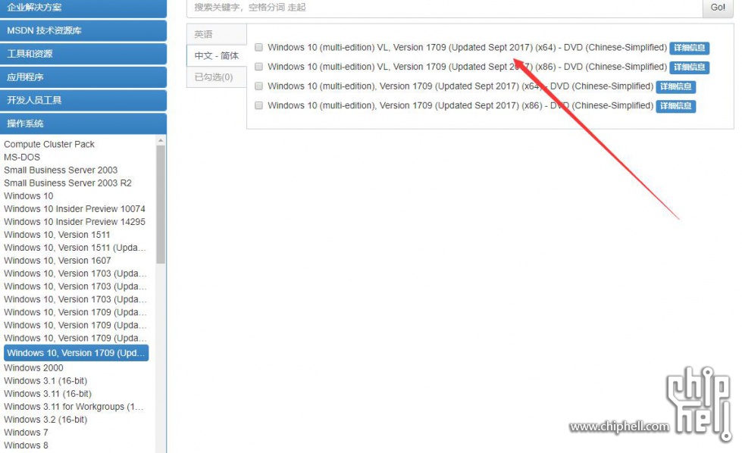742x453 pixels.
Task: Select the 中文 - 简体 language tab
Action: (217, 56)
